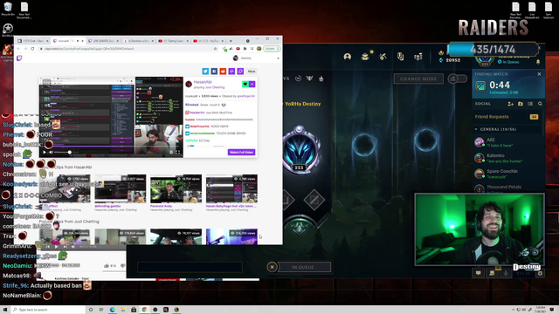Toggle the open party switch beside Change Mode
This screenshot has width=559, height=314.
click(458, 78)
